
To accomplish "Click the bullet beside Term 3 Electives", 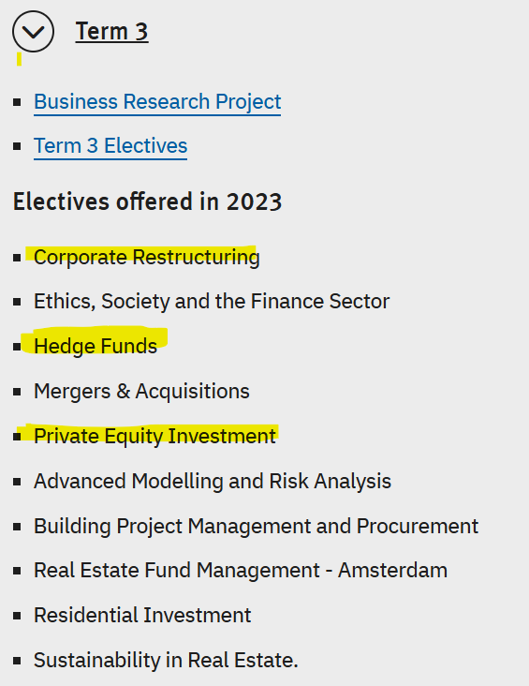I will pos(17,146).
